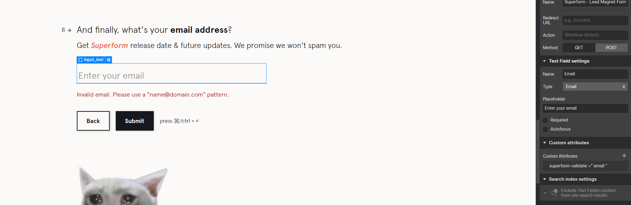Select the POST method option
The image size is (631, 205).
coord(611,48)
